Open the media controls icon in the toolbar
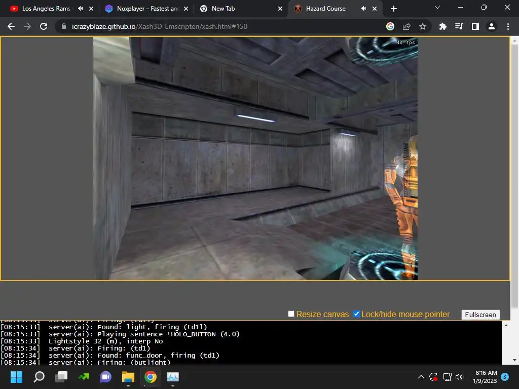This screenshot has height=389, width=519. (x=459, y=26)
